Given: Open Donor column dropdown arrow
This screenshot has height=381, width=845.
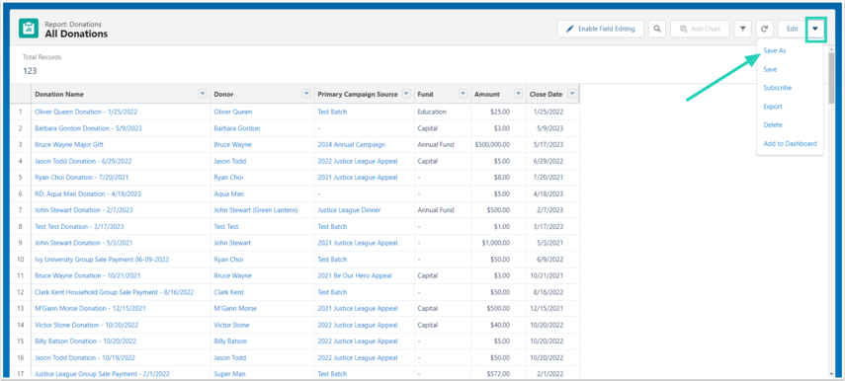Looking at the screenshot, I should click(306, 94).
